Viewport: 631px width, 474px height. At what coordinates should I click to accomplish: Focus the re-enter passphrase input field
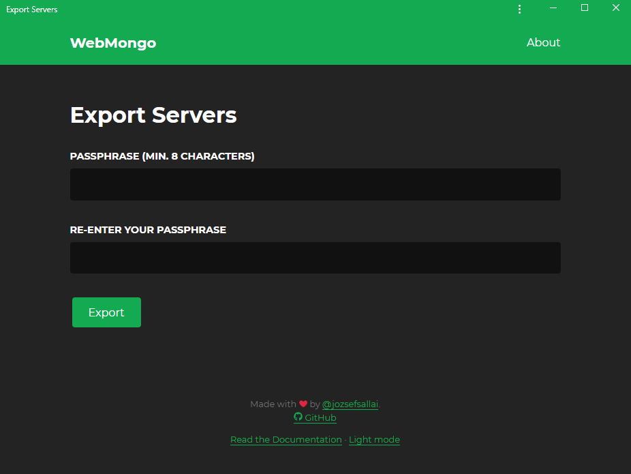tap(315, 257)
